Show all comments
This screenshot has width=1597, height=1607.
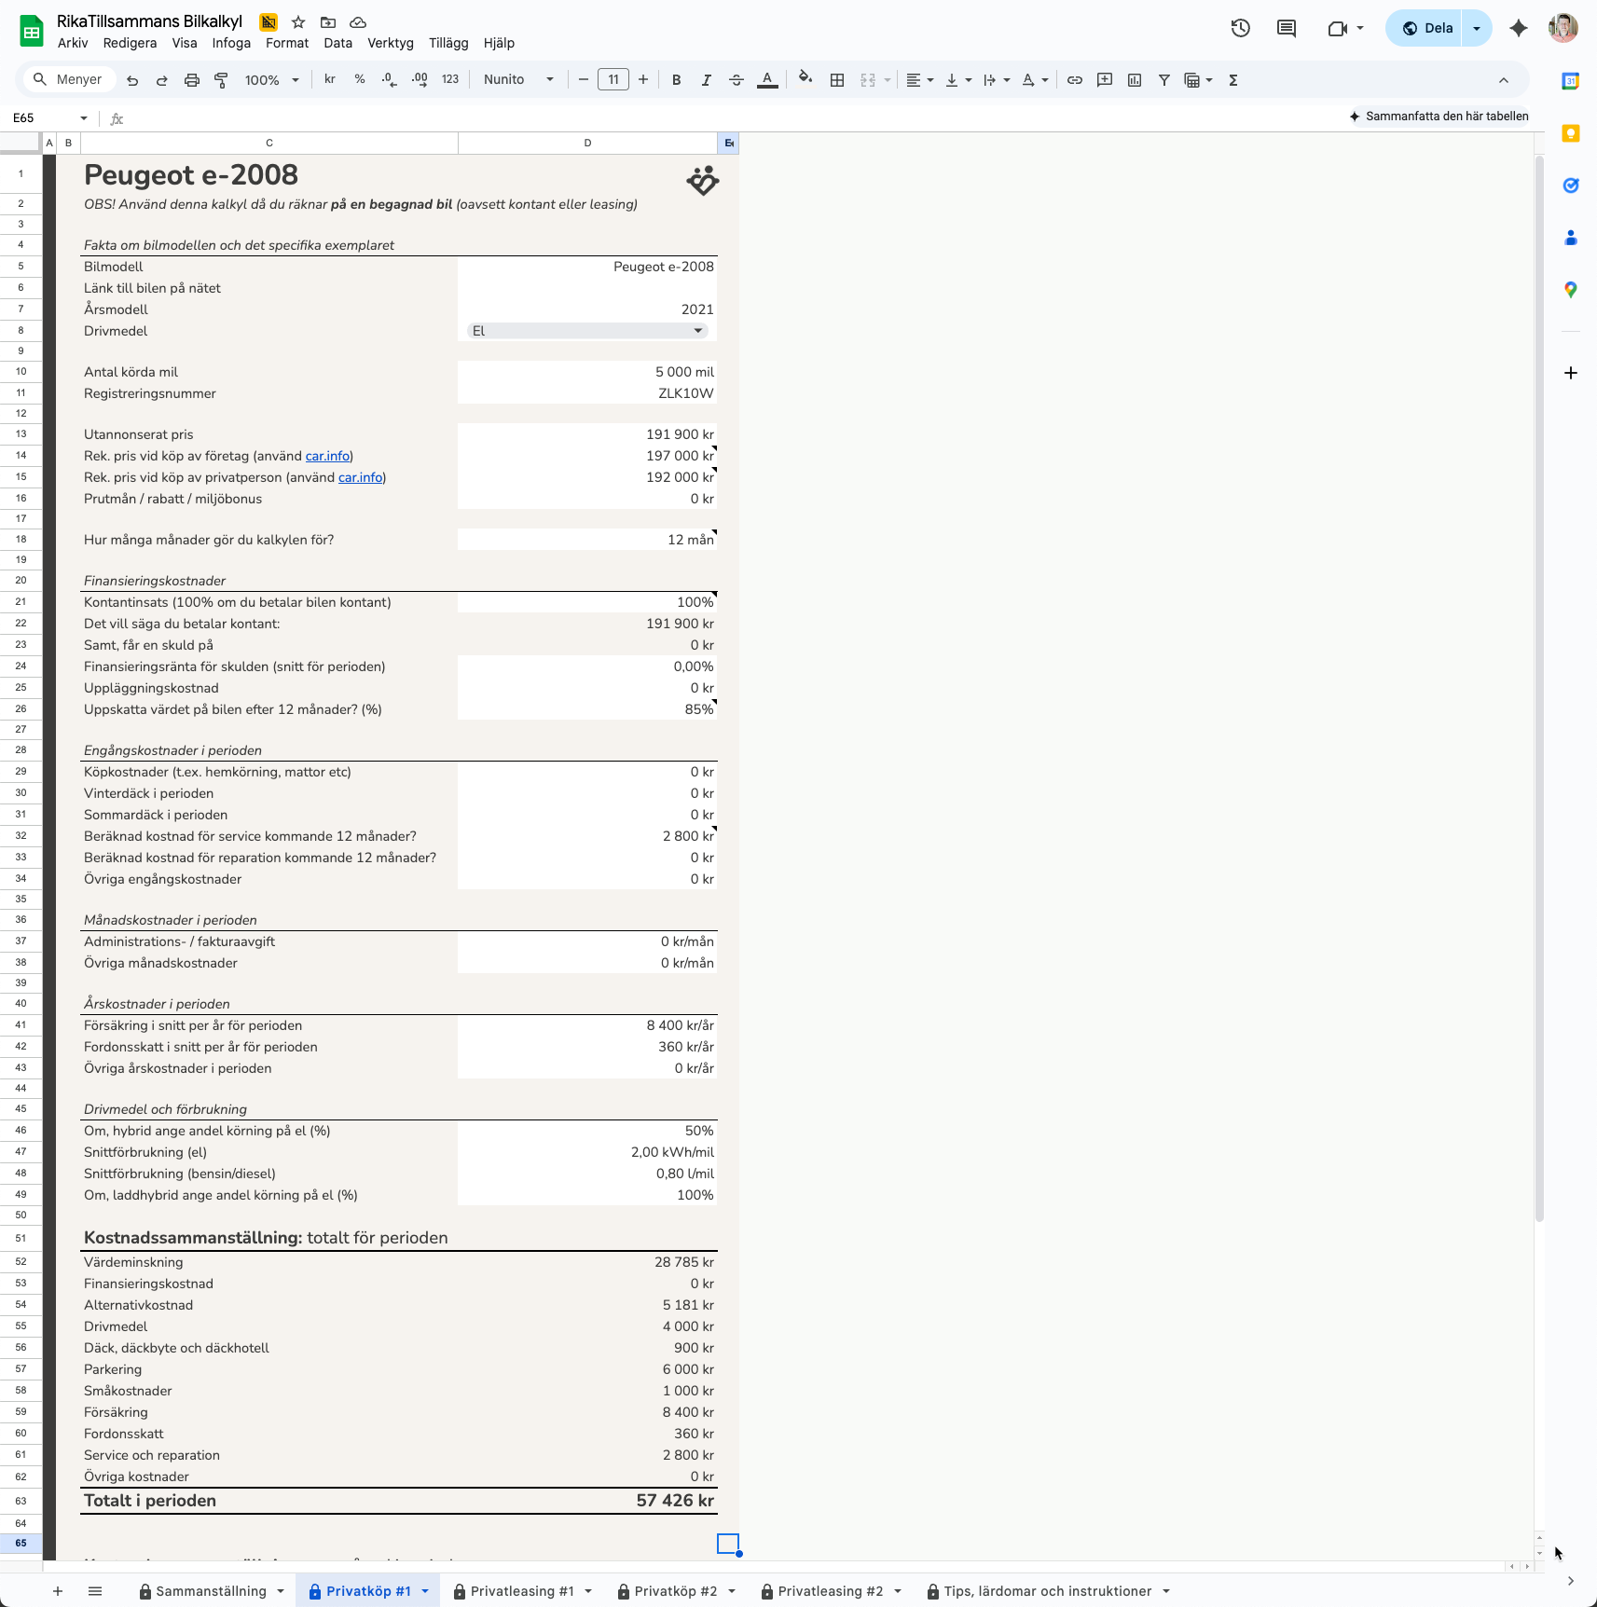[x=1287, y=28]
